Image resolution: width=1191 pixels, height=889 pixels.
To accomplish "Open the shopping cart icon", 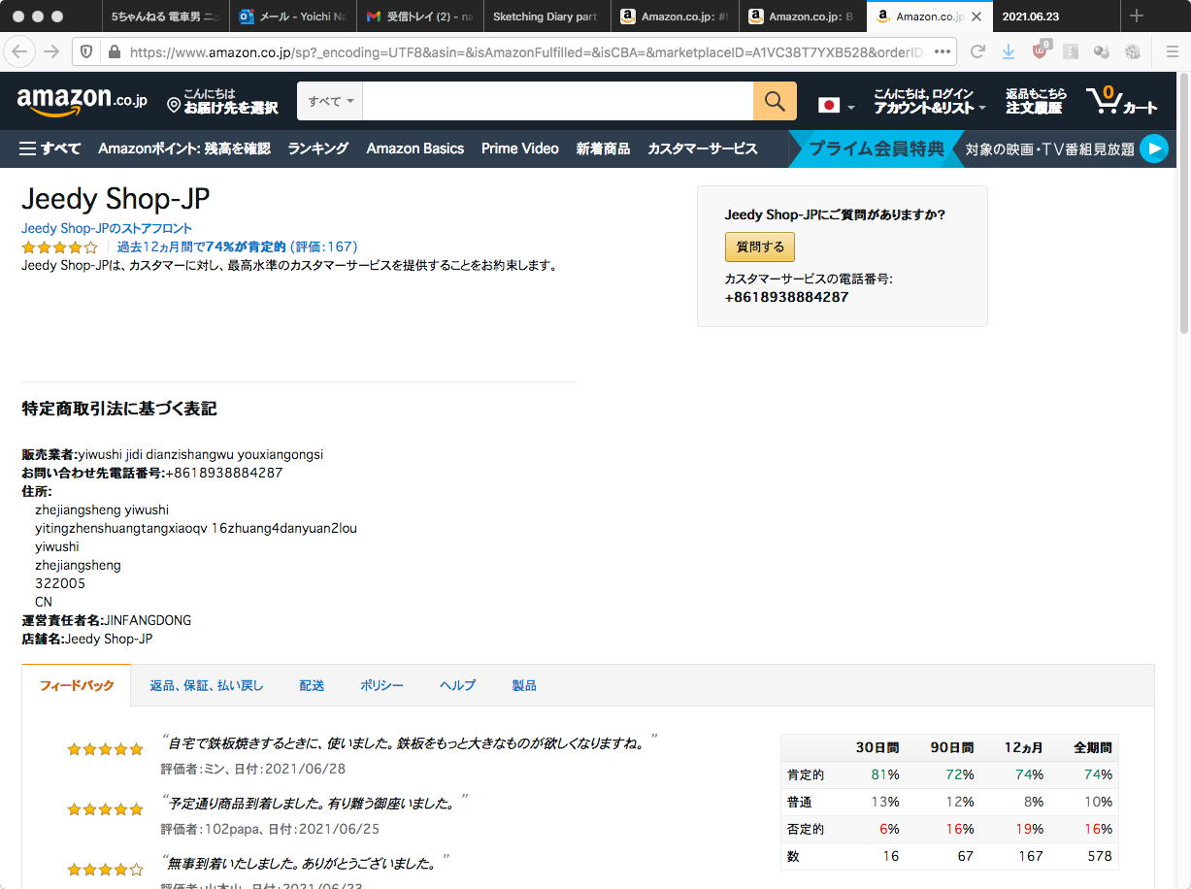I will tap(1121, 101).
